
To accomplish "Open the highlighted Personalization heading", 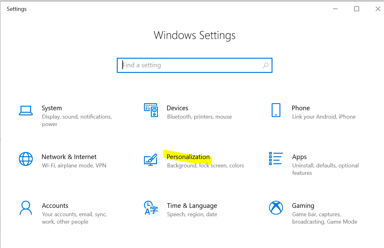I will coord(188,157).
